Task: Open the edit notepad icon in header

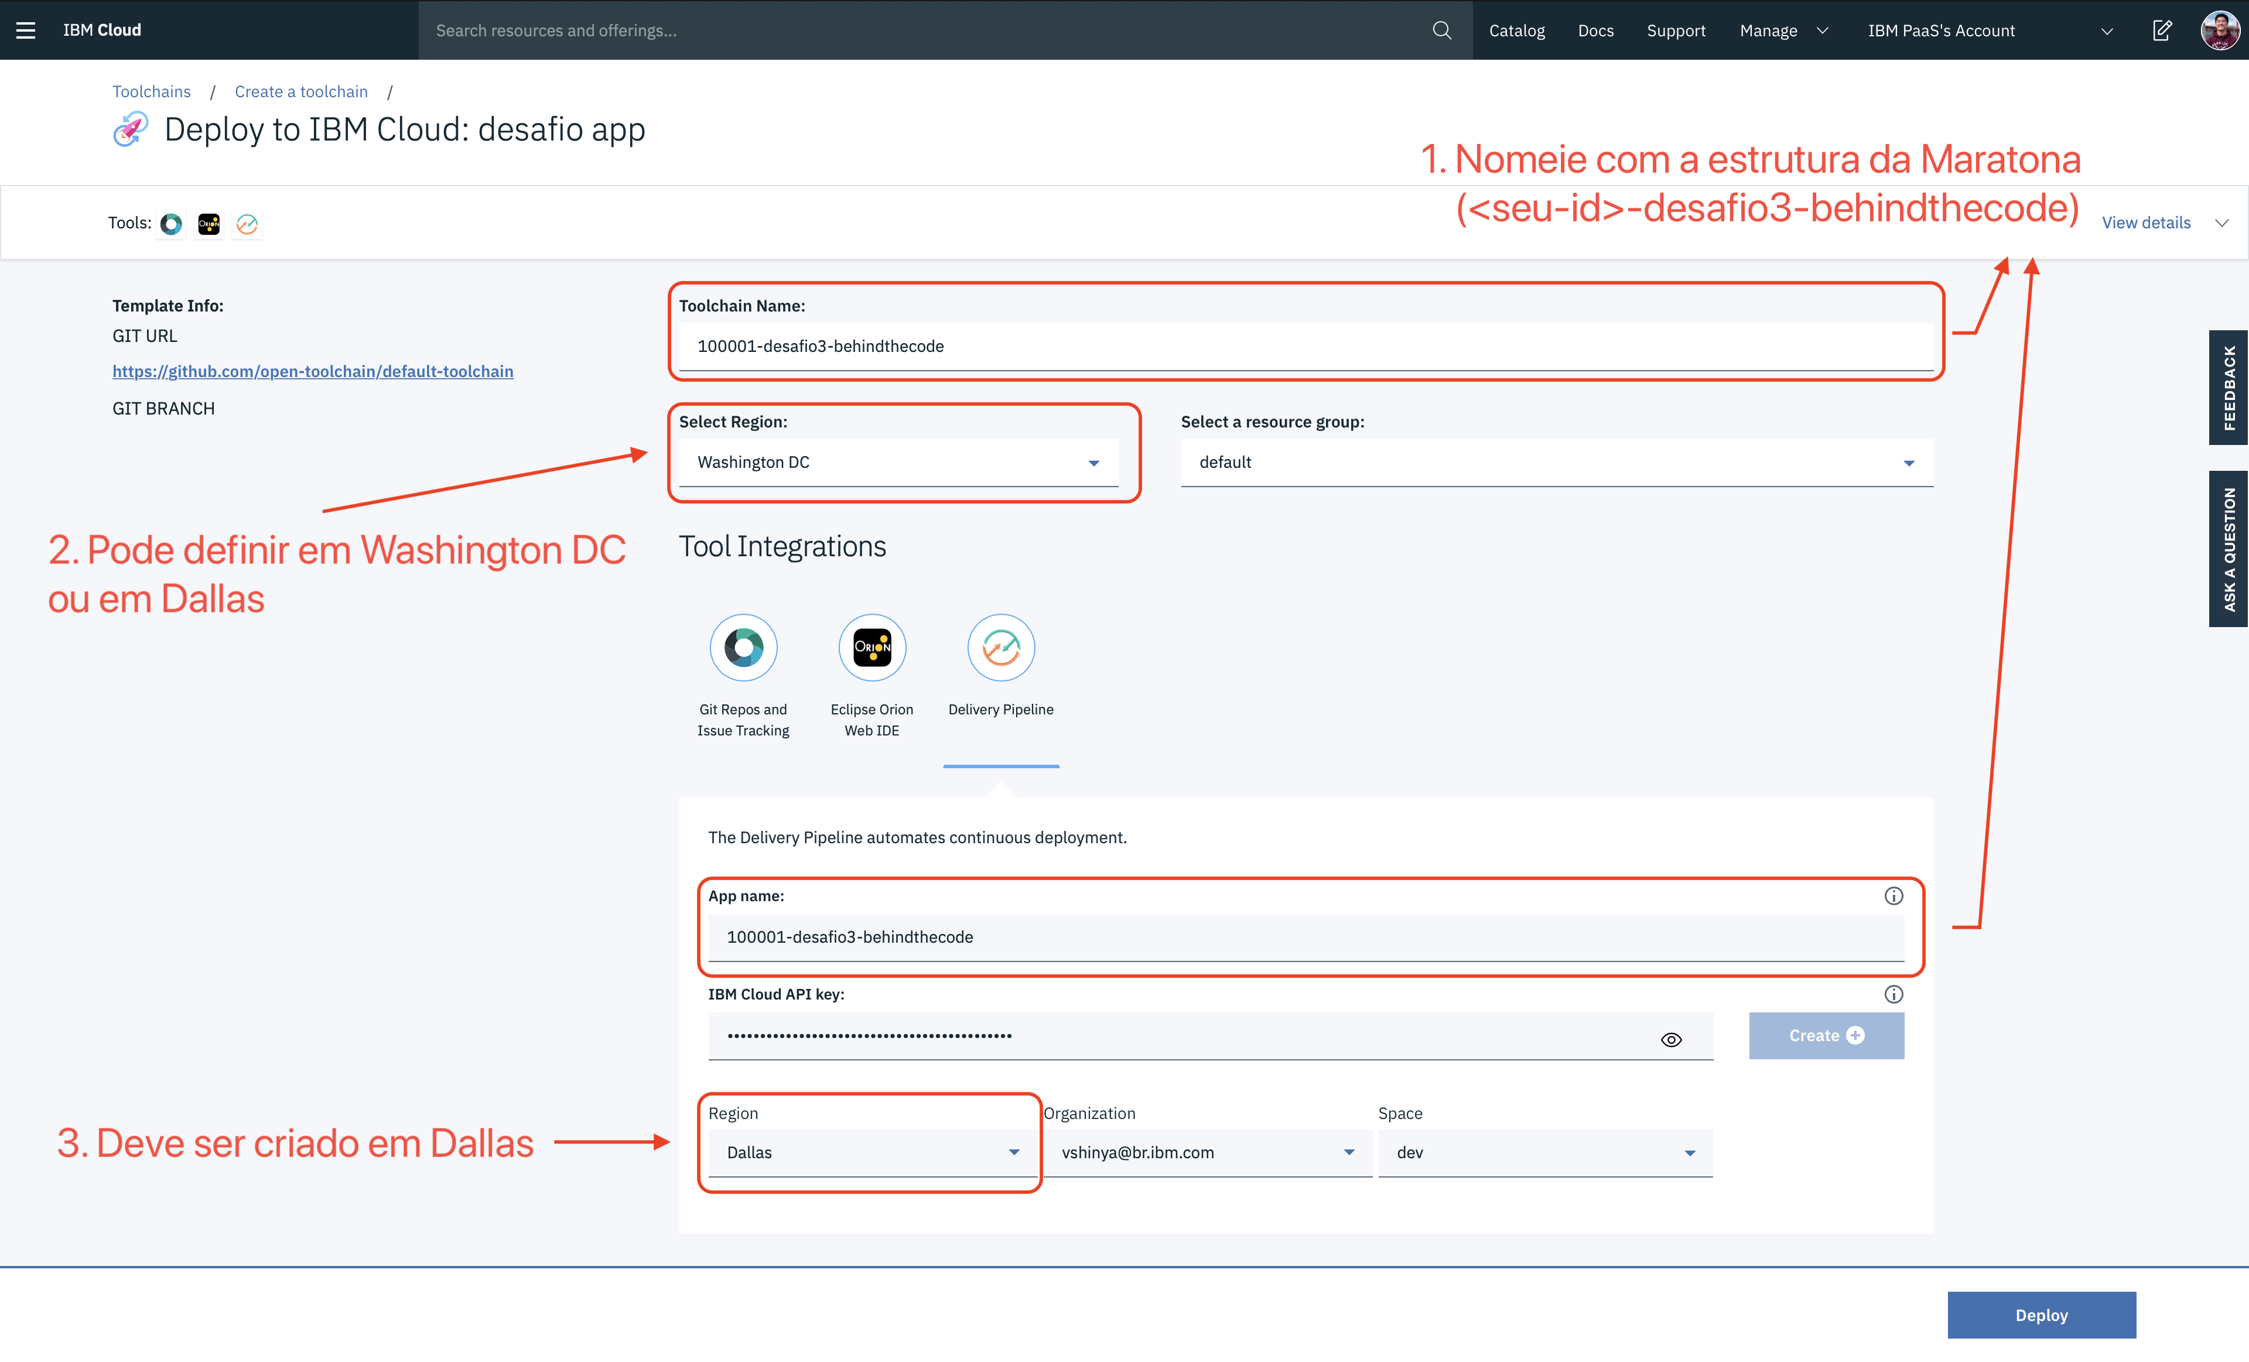Action: pyautogui.click(x=2161, y=30)
